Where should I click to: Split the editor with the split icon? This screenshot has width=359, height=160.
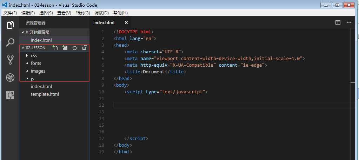point(338,22)
